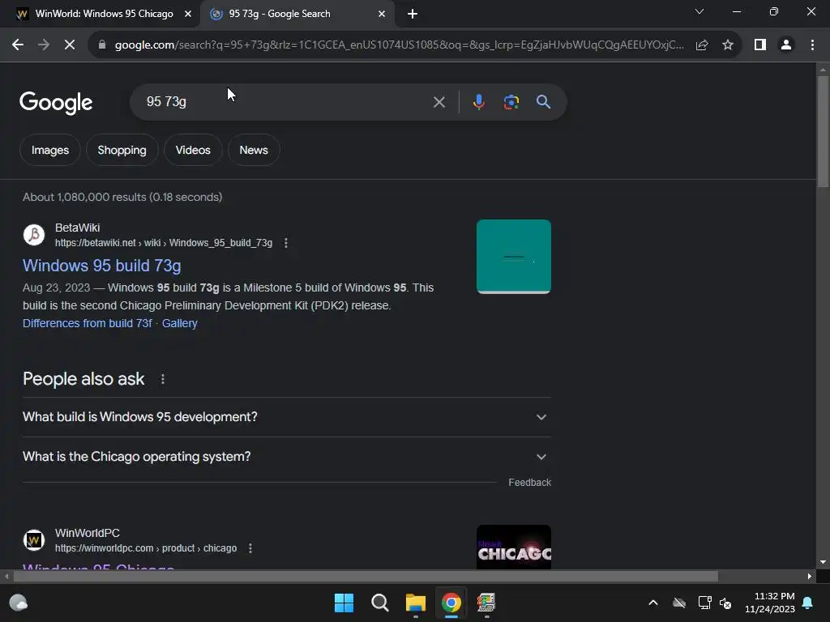Click Feedback under People also ask
This screenshot has width=830, height=622.
(529, 483)
